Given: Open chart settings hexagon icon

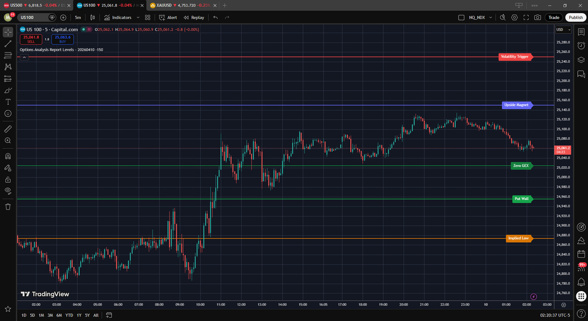Looking at the screenshot, I should [514, 18].
